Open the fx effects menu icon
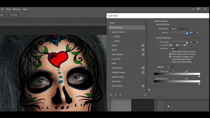Viewport: 210px width, 118px height. [111, 95]
